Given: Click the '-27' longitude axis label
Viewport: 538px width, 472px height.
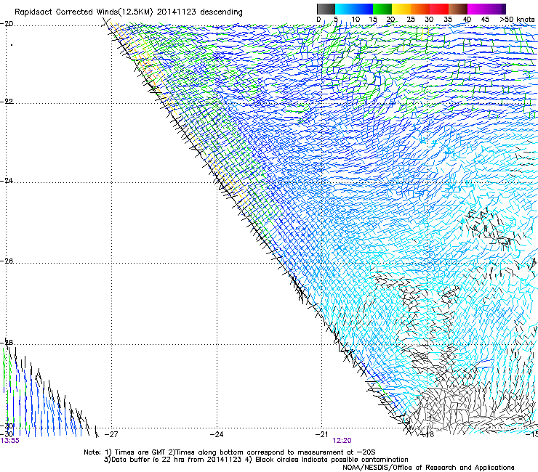Looking at the screenshot, I should 111,434.
